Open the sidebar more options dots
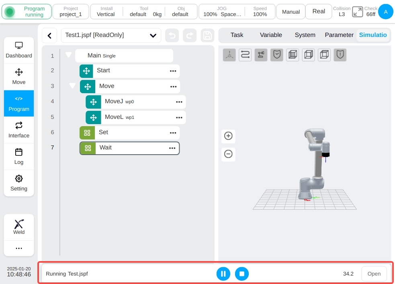Viewport: 395px width, 284px height. pos(19,248)
